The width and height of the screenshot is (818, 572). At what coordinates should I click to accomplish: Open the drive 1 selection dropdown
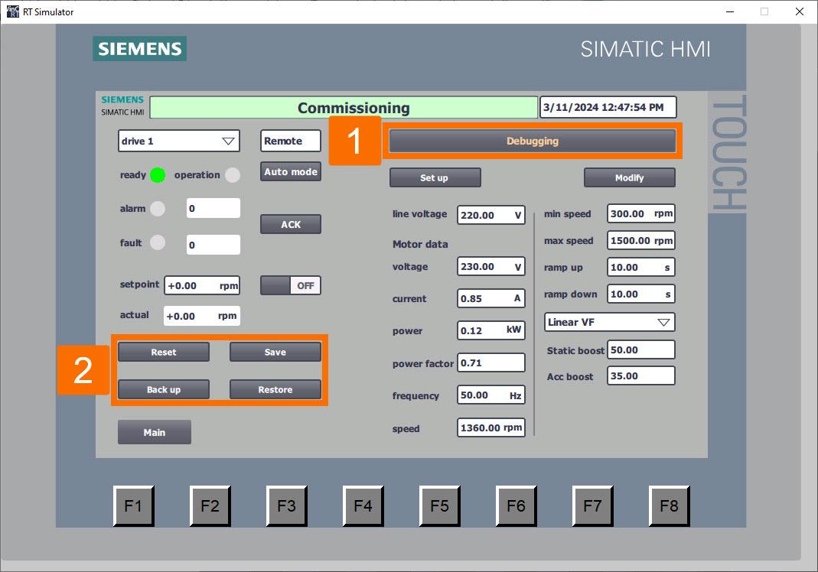point(178,141)
